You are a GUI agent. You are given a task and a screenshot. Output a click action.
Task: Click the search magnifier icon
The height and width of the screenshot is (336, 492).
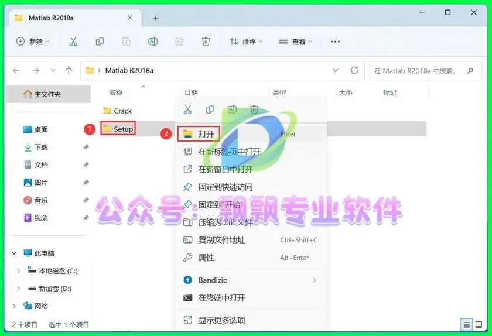(x=470, y=71)
